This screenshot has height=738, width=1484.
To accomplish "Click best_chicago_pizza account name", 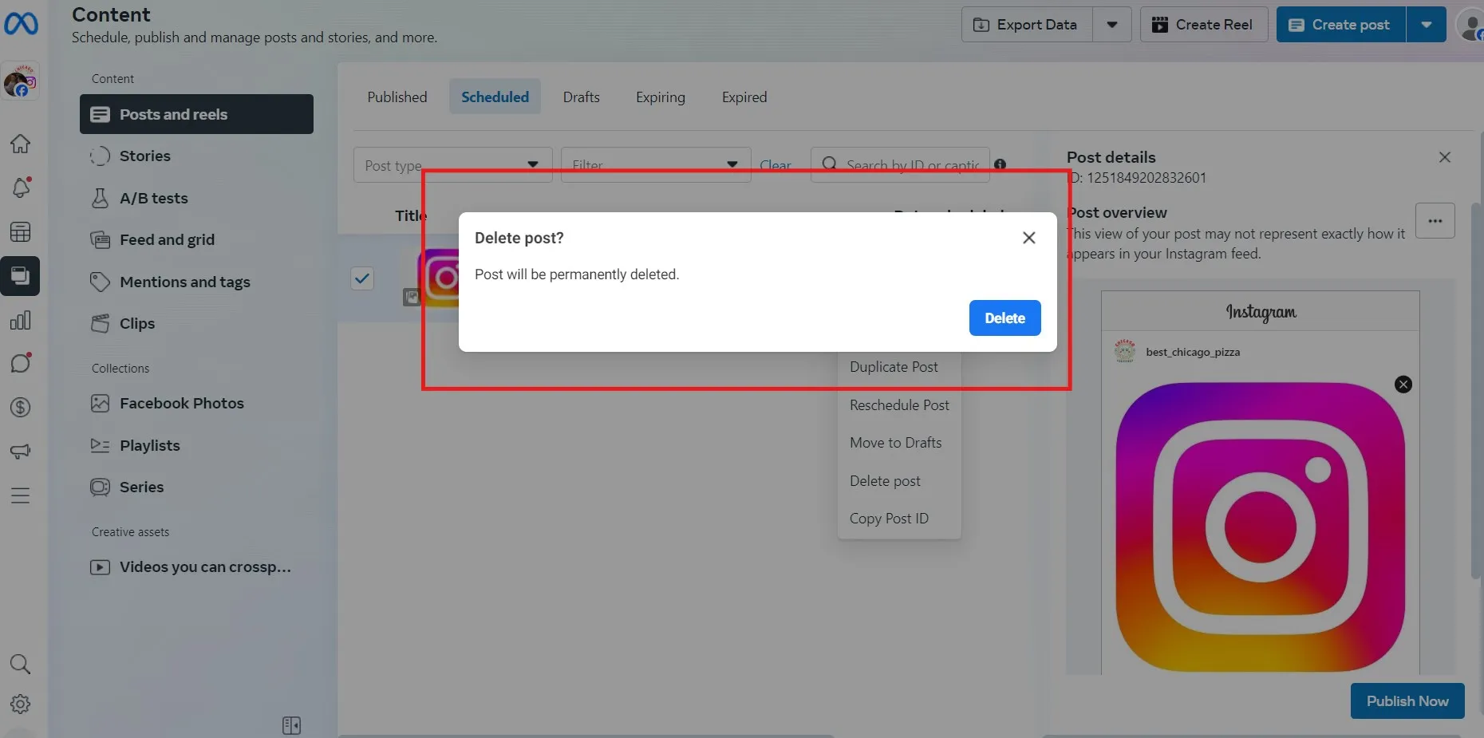I will tap(1193, 352).
